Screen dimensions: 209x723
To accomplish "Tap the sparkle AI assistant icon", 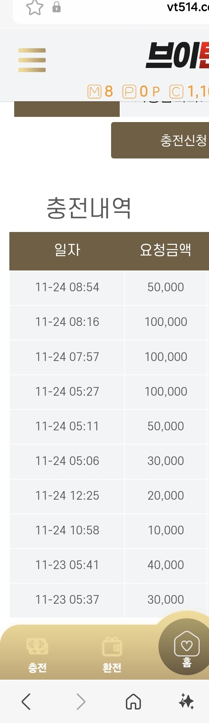I will coord(186,702).
